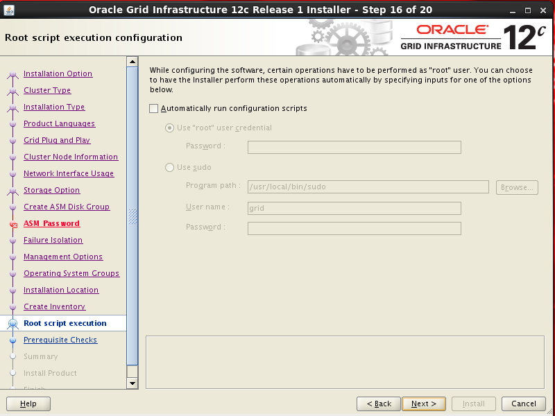Jump to Grid Plug and Play step

tap(57, 140)
